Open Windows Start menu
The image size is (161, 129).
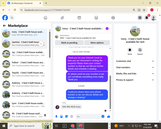point(4,126)
